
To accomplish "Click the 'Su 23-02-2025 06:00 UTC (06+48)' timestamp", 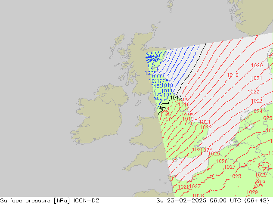I will 213,201.
